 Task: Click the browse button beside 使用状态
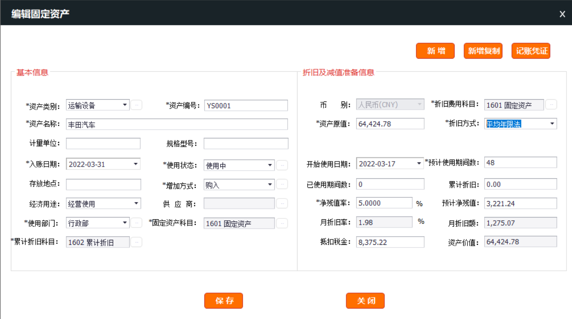point(282,165)
